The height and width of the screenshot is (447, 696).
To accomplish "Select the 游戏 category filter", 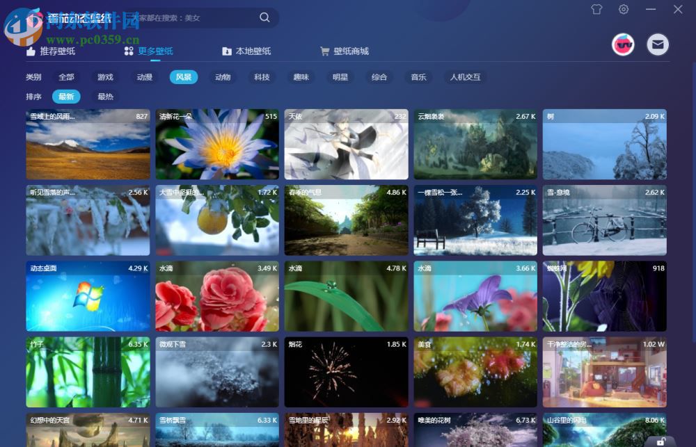I will 105,77.
